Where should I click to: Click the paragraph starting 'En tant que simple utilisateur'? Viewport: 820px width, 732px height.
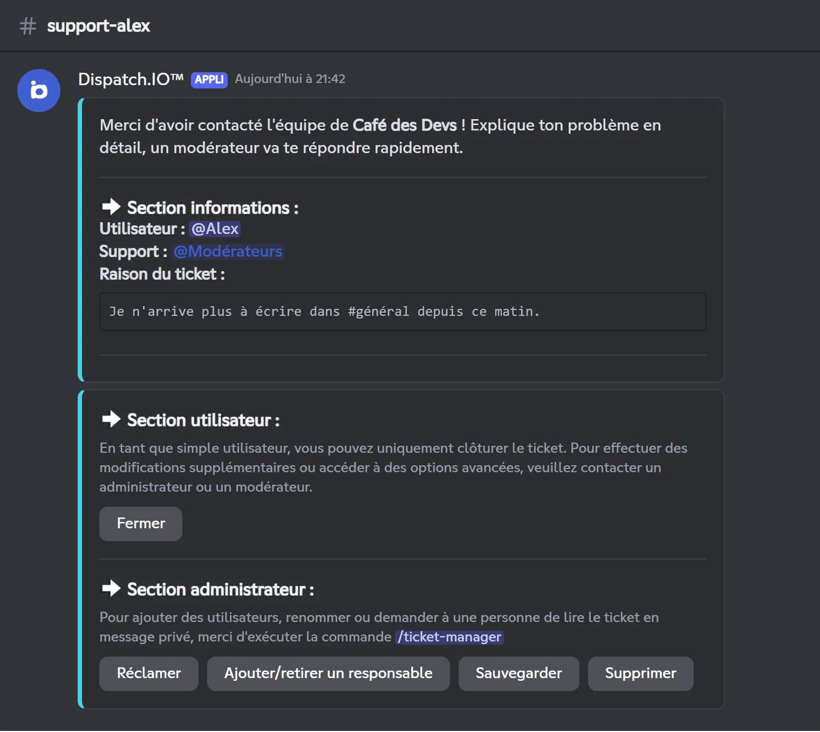tap(393, 467)
